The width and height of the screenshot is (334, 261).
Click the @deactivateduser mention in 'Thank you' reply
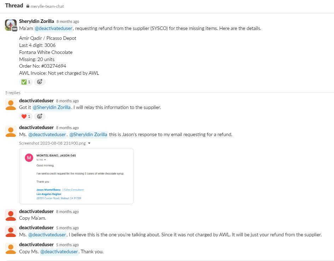[x=59, y=251]
